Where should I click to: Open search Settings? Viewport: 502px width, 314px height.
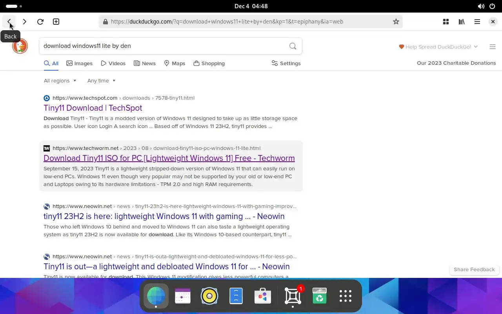[x=286, y=63]
